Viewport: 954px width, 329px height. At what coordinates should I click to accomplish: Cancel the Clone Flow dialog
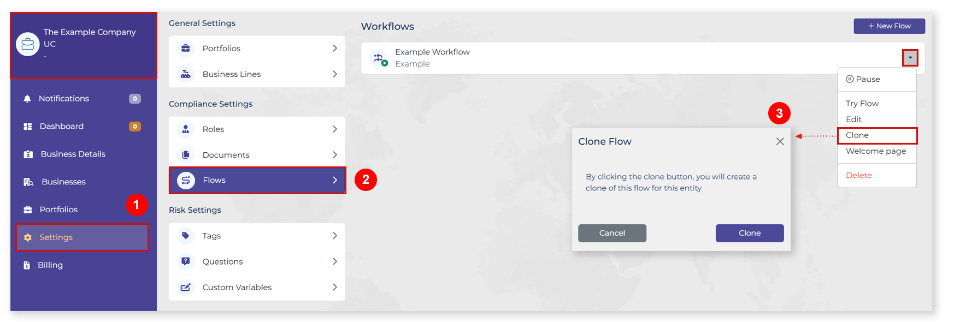[x=612, y=233]
